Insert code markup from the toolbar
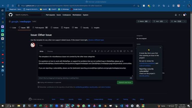Screen dimensions: 192x108 click(x=105, y=51)
